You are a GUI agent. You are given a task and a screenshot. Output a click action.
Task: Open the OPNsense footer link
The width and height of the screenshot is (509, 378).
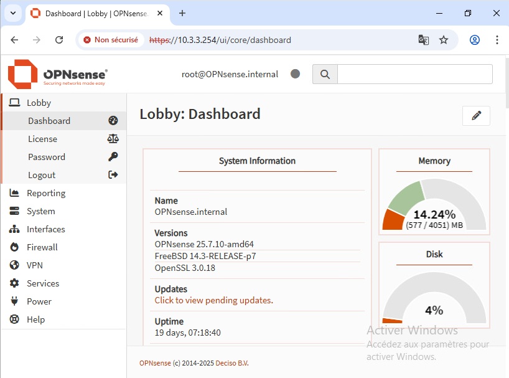pos(155,363)
